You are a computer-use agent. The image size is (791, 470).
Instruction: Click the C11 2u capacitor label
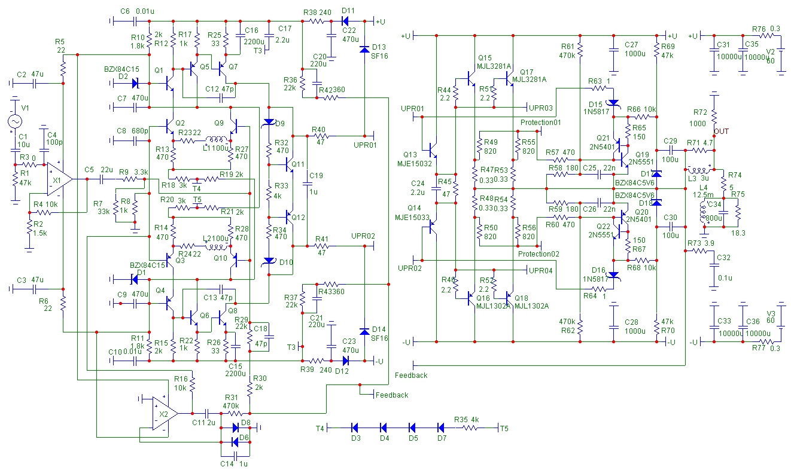(203, 422)
